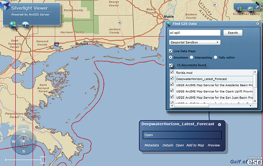Click the results vertical scrollbar thumb

point(255,81)
